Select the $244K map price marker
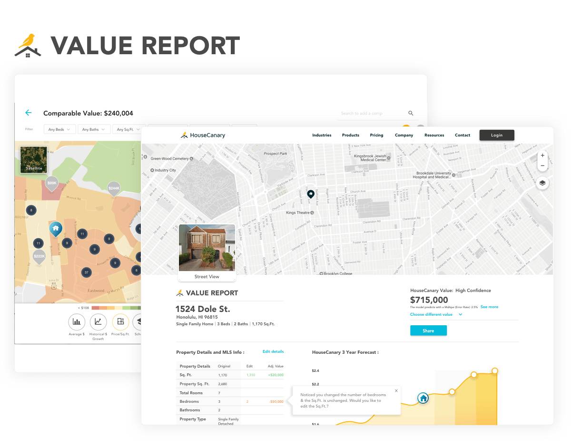Screen dimensions: 571x447 pos(114,189)
